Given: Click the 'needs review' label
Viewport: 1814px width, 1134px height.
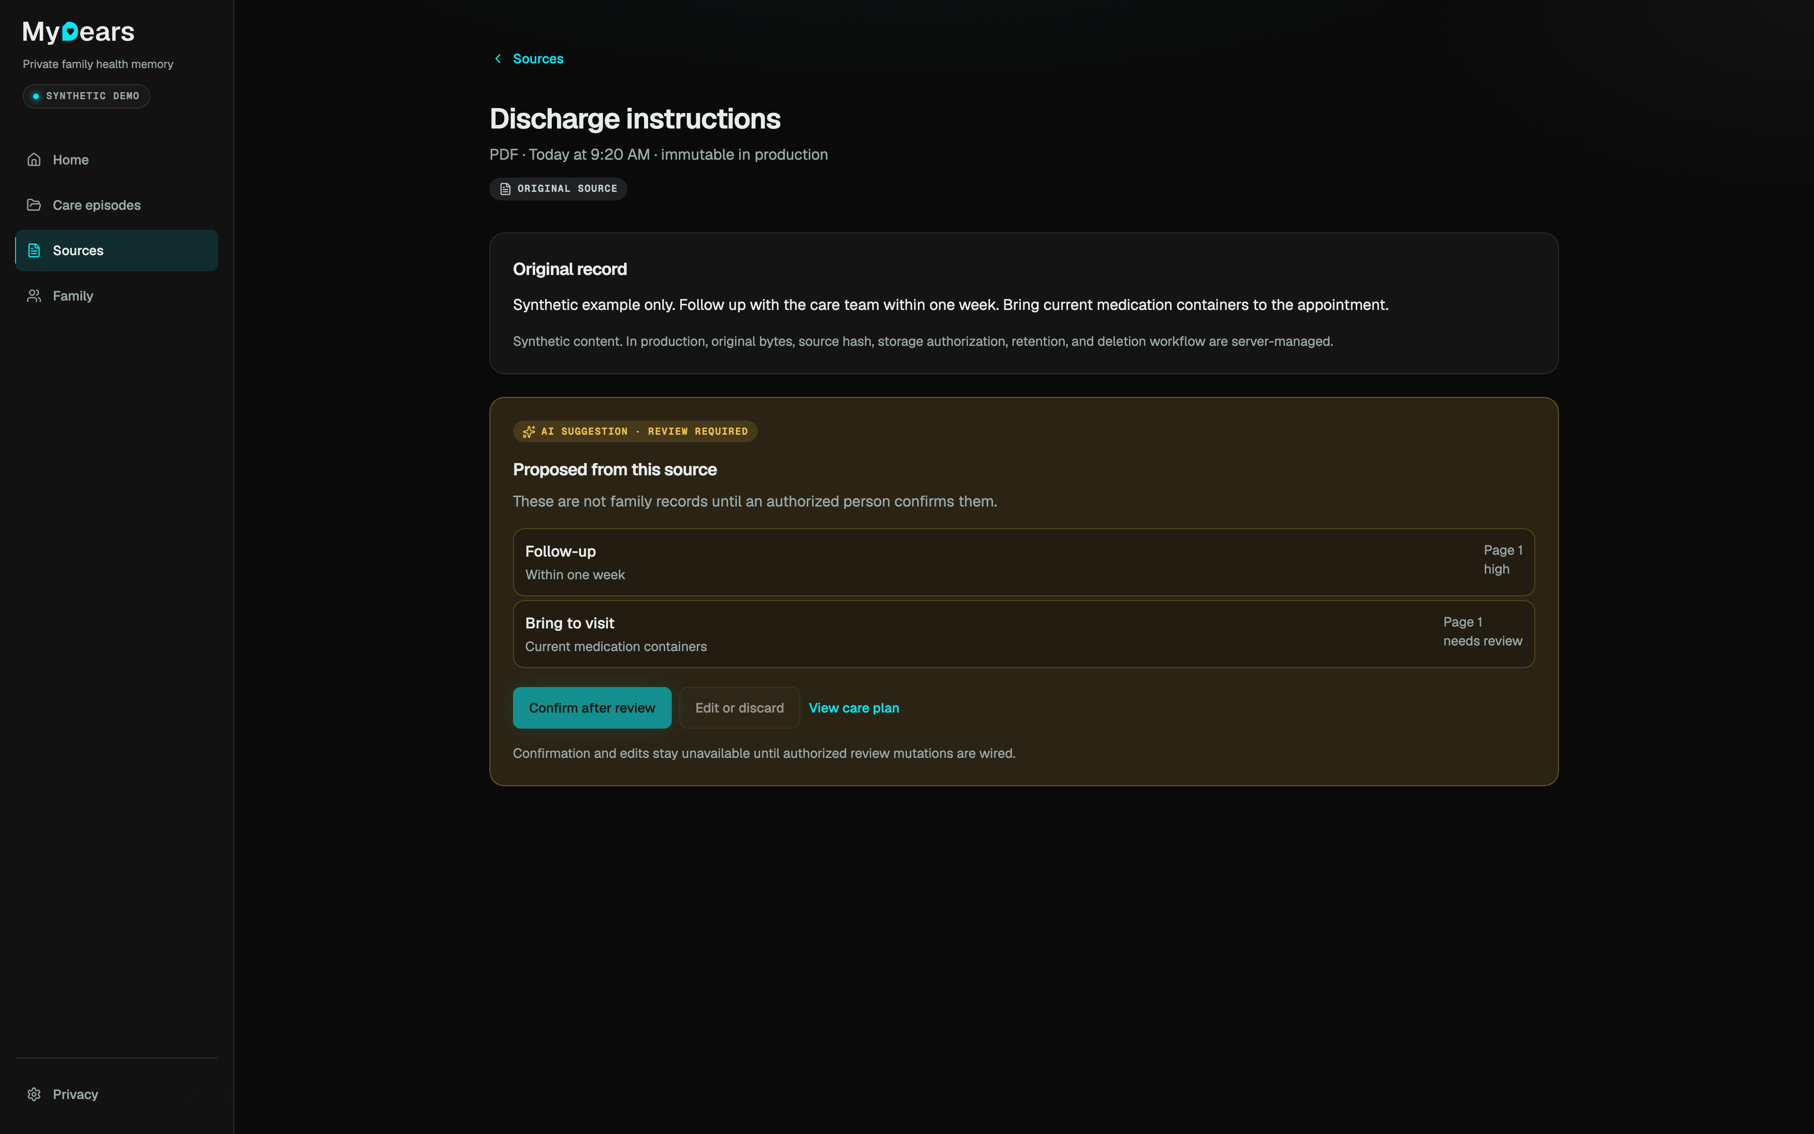Looking at the screenshot, I should click(x=1482, y=641).
